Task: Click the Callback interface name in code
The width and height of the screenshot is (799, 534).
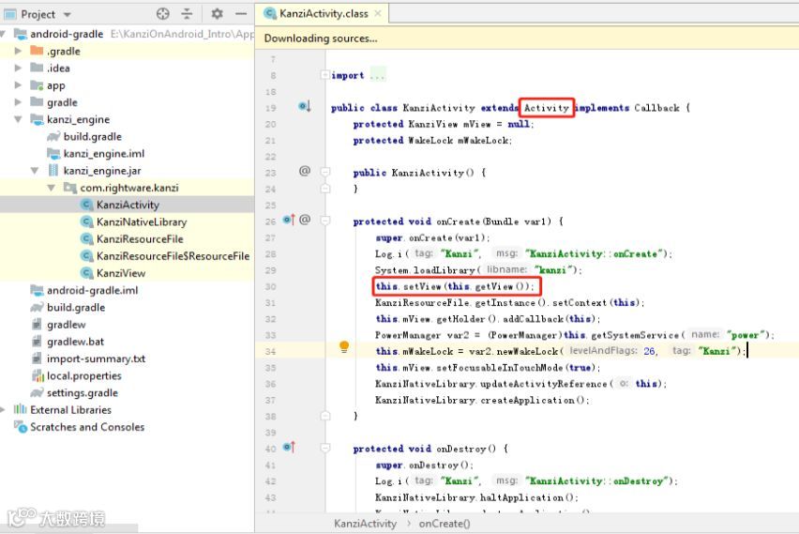Action: (x=656, y=108)
